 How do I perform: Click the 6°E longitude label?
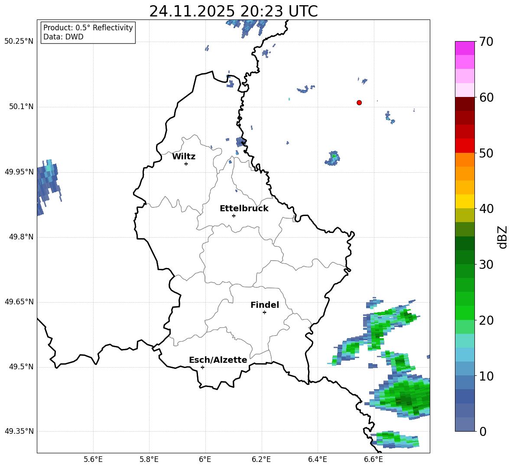pyautogui.click(x=205, y=459)
